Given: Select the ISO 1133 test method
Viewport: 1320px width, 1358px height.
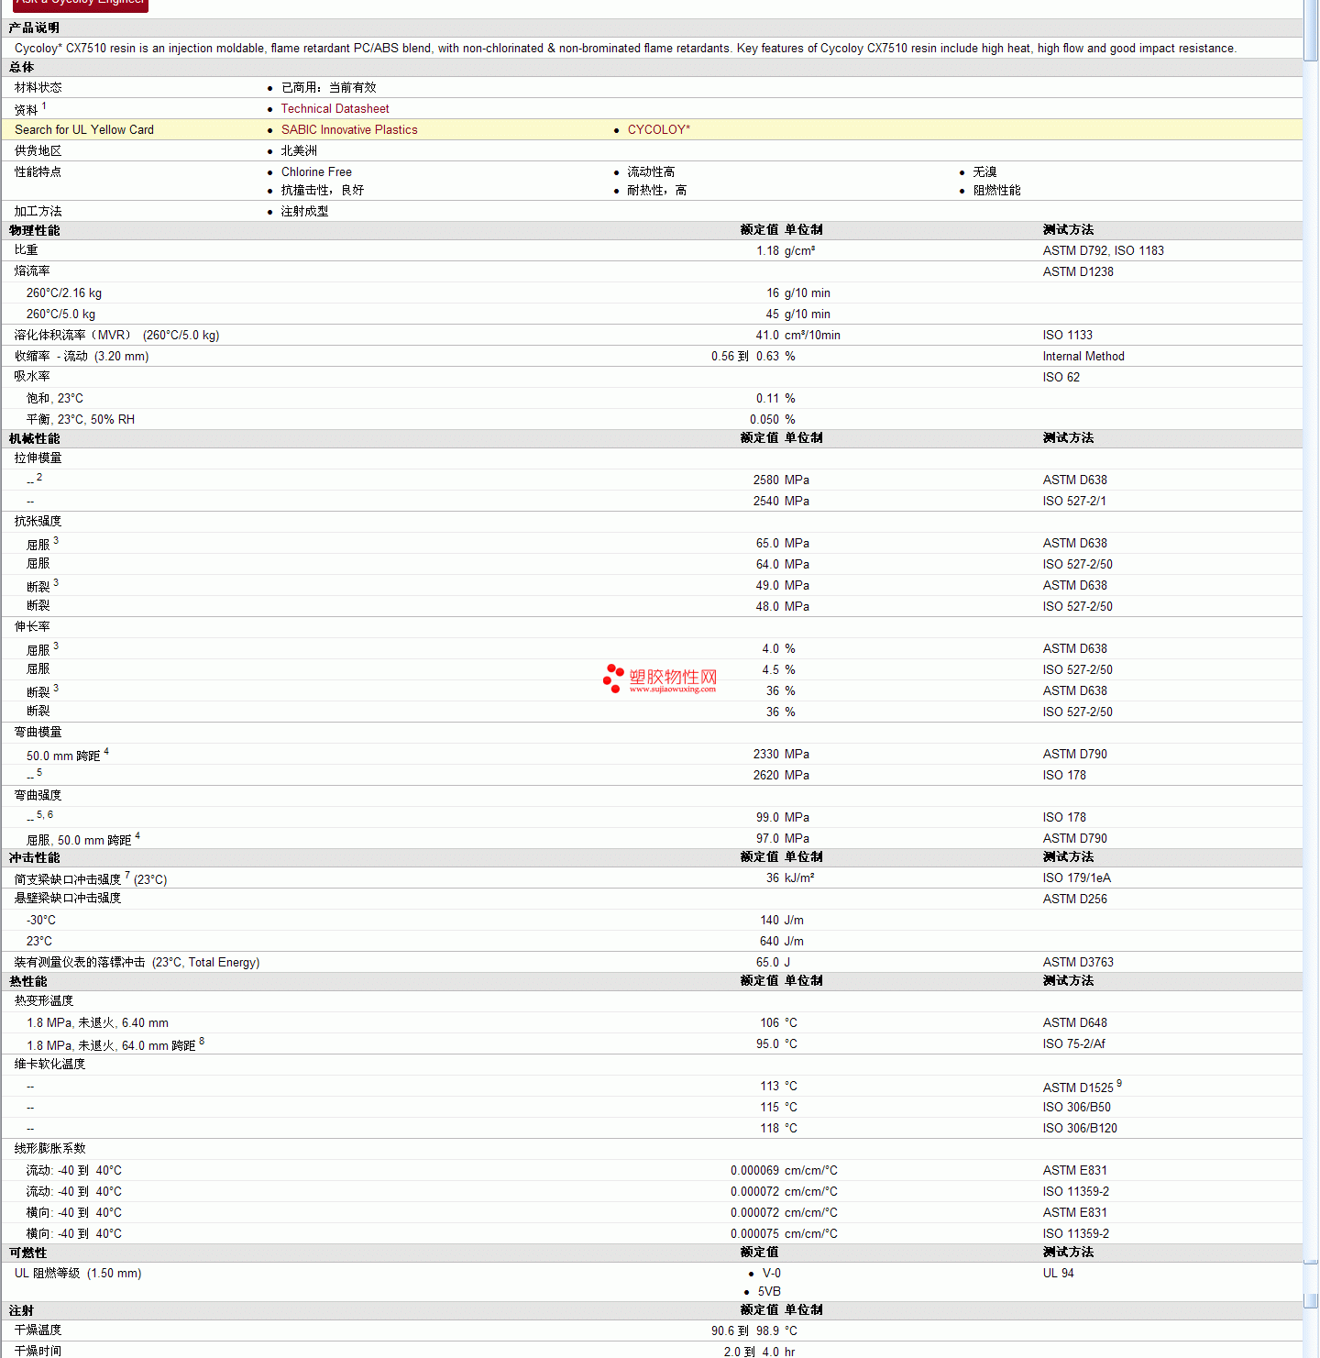Looking at the screenshot, I should tap(1068, 335).
